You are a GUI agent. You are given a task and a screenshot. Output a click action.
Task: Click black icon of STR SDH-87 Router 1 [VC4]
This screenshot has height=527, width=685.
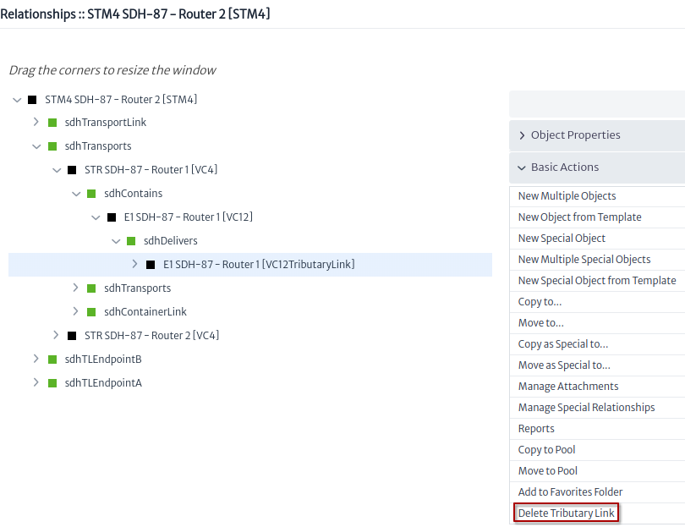(72, 170)
